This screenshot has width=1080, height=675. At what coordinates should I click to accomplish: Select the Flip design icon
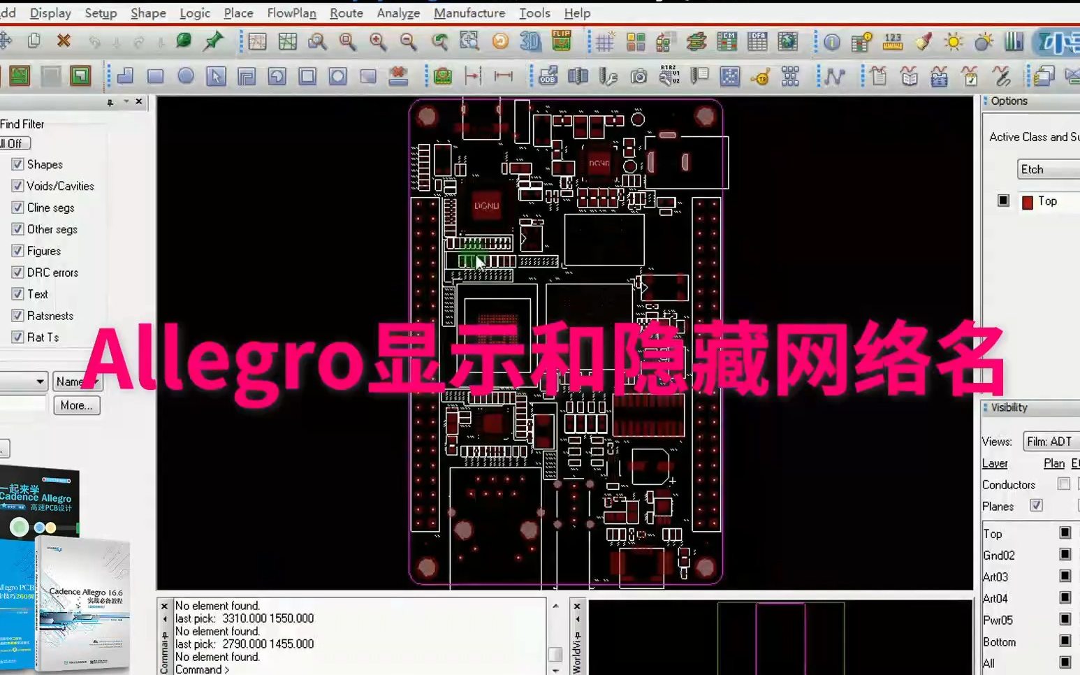[x=561, y=42]
